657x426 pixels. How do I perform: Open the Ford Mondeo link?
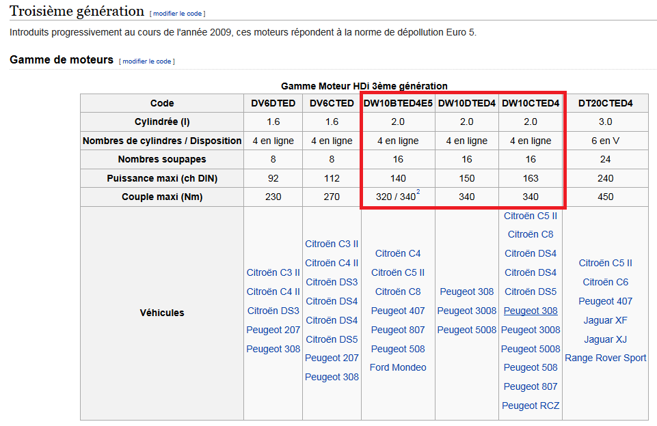398,367
